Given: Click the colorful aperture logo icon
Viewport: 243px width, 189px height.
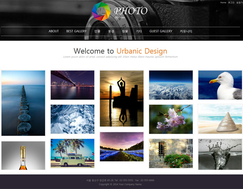Looking at the screenshot, I should tap(101, 11).
